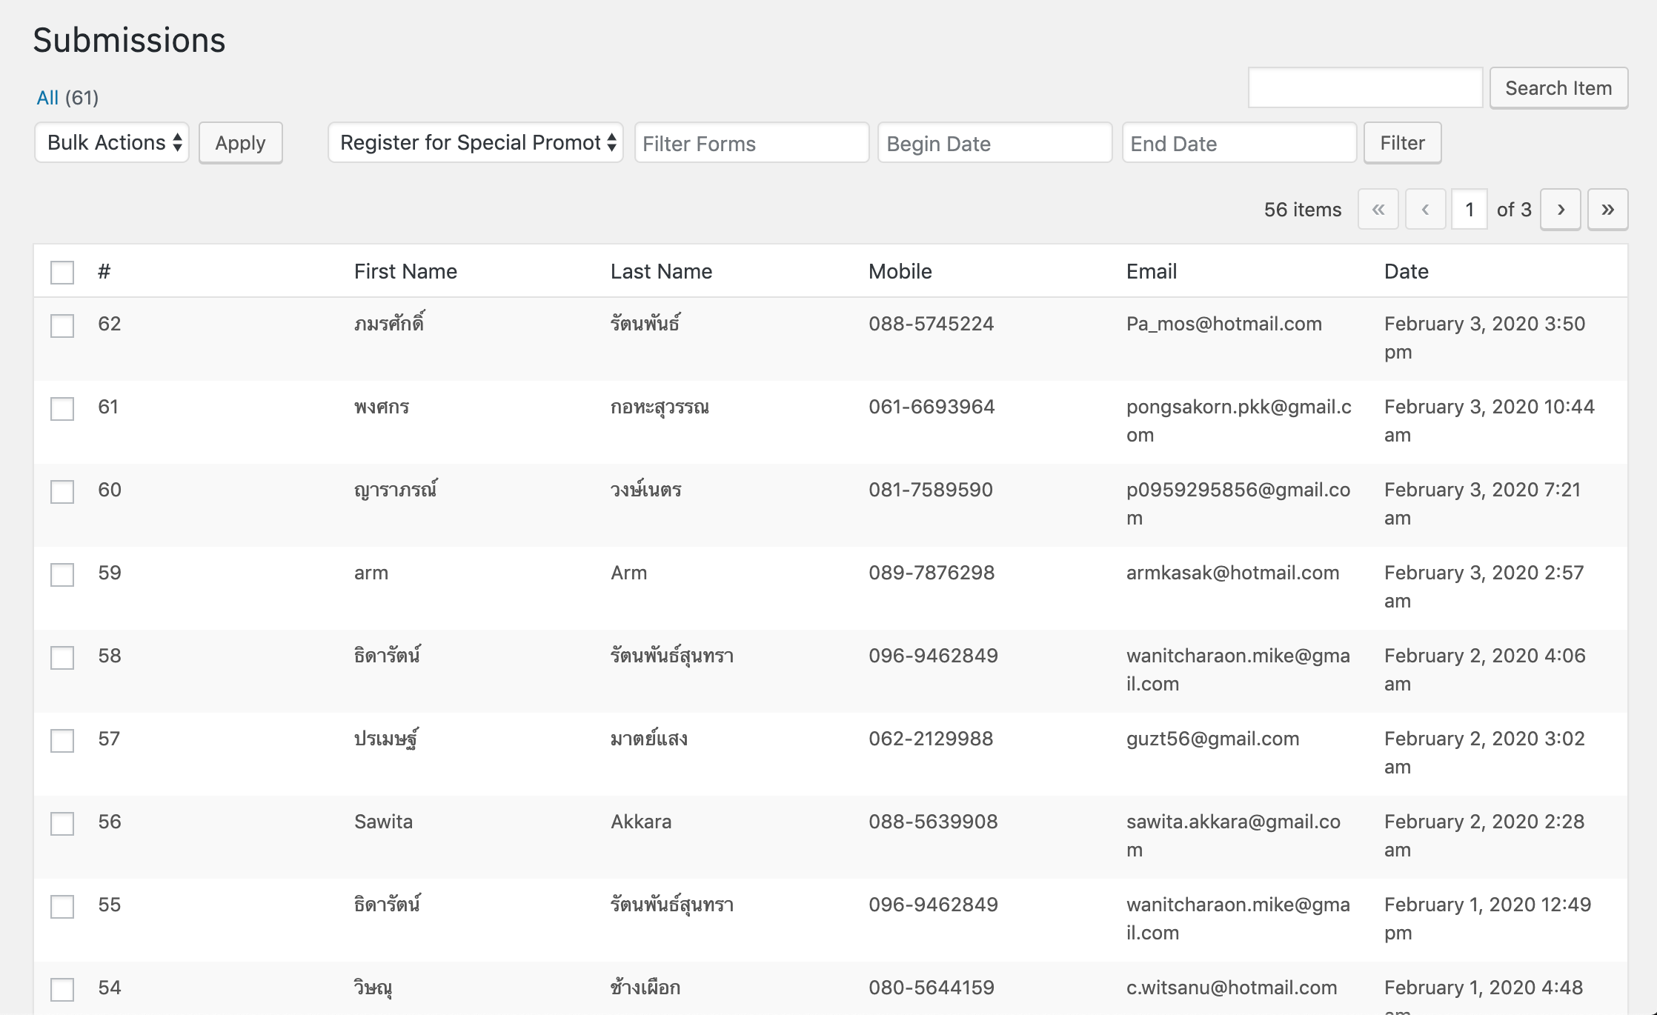This screenshot has width=1657, height=1015.
Task: Go to next page arrow
Action: tap(1560, 210)
